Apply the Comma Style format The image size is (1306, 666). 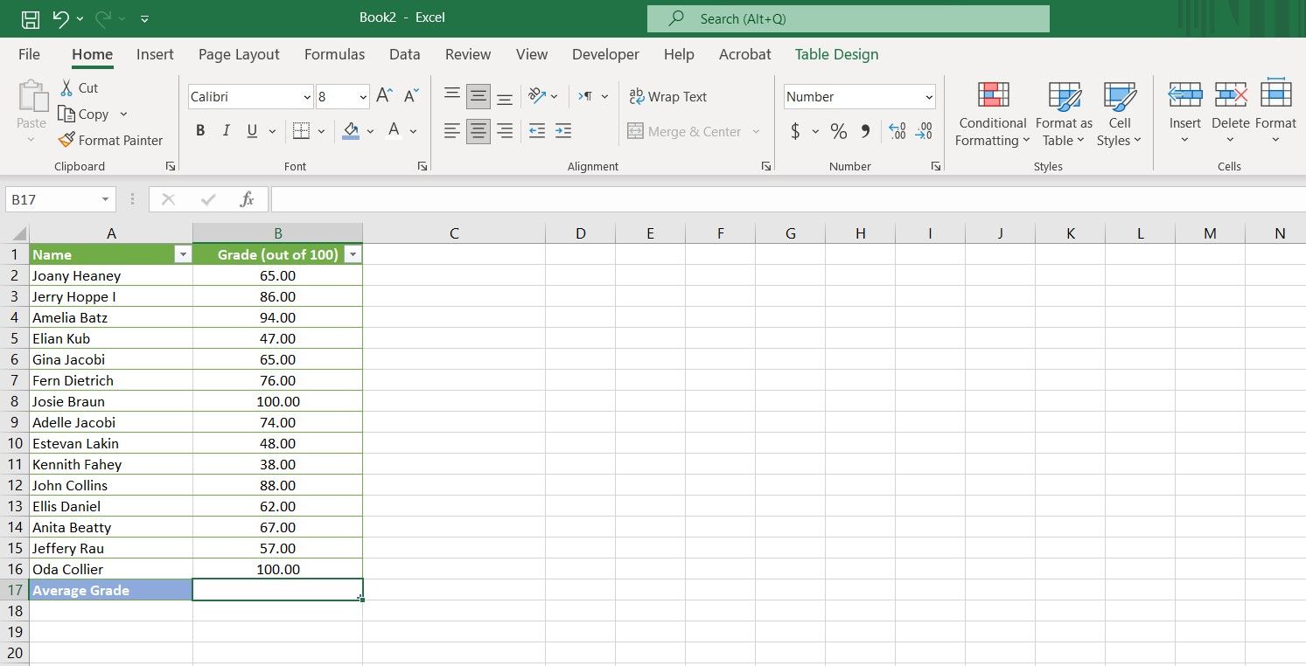pos(866,131)
